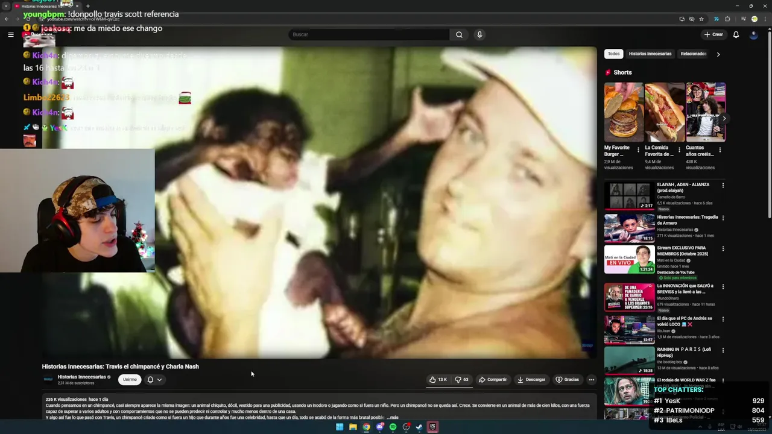Click the Unirme membership button
The width and height of the screenshot is (772, 434).
(x=130, y=379)
